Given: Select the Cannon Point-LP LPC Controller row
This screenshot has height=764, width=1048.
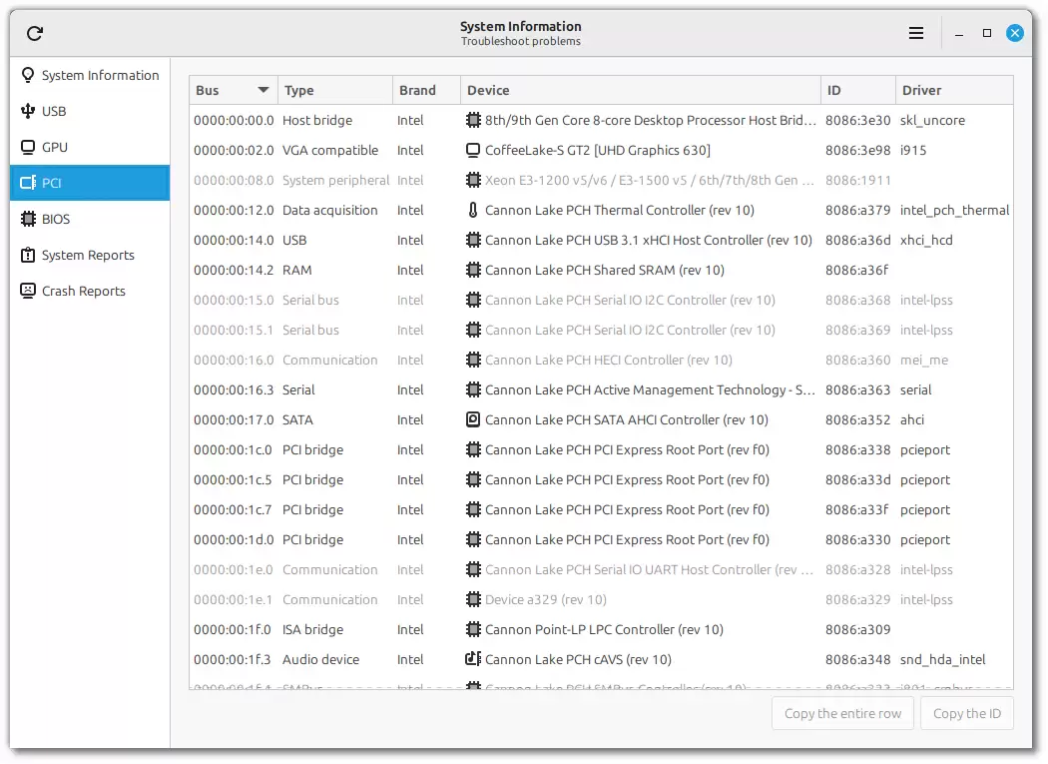Looking at the screenshot, I should click(604, 630).
